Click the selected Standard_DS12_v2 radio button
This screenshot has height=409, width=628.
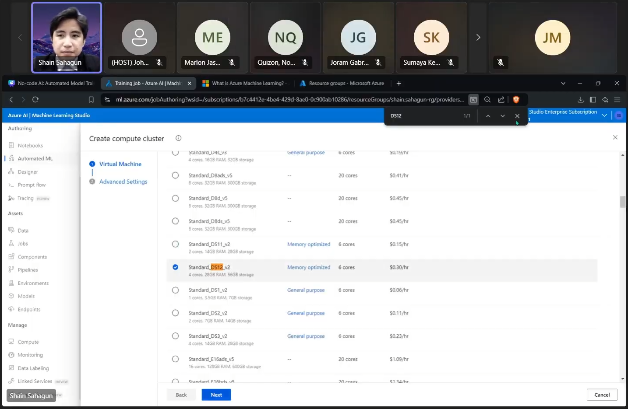point(175,267)
